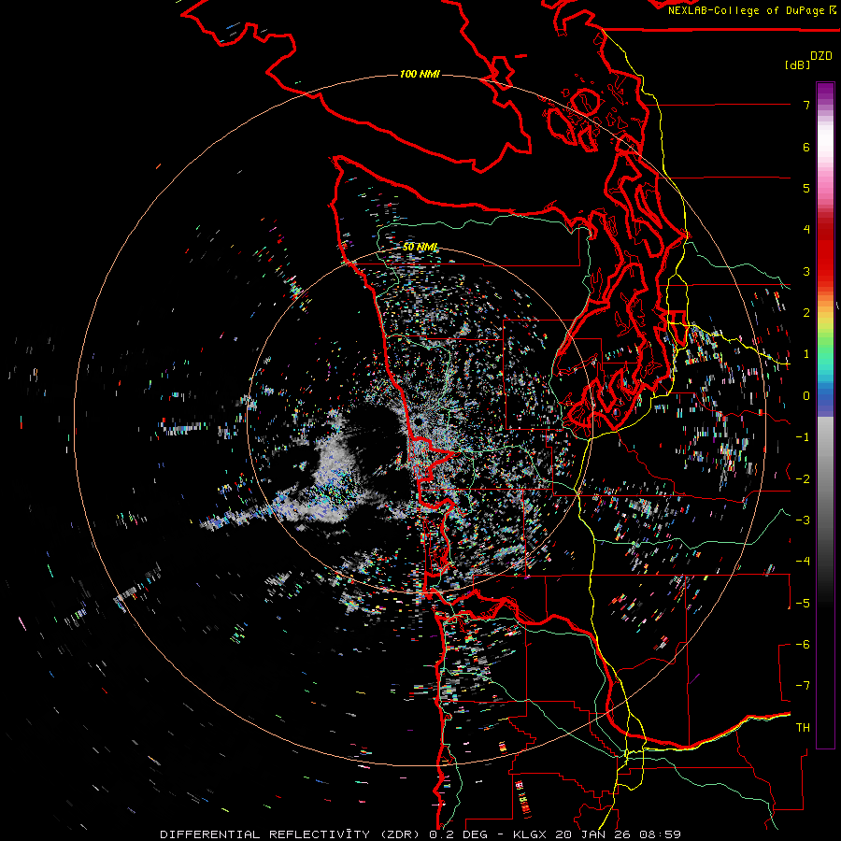Click the -6 value on color scale

(803, 645)
